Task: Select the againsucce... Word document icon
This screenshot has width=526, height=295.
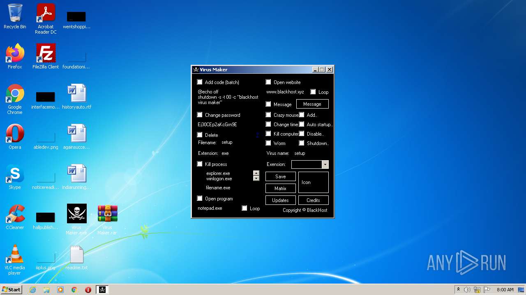Action: pyautogui.click(x=76, y=137)
